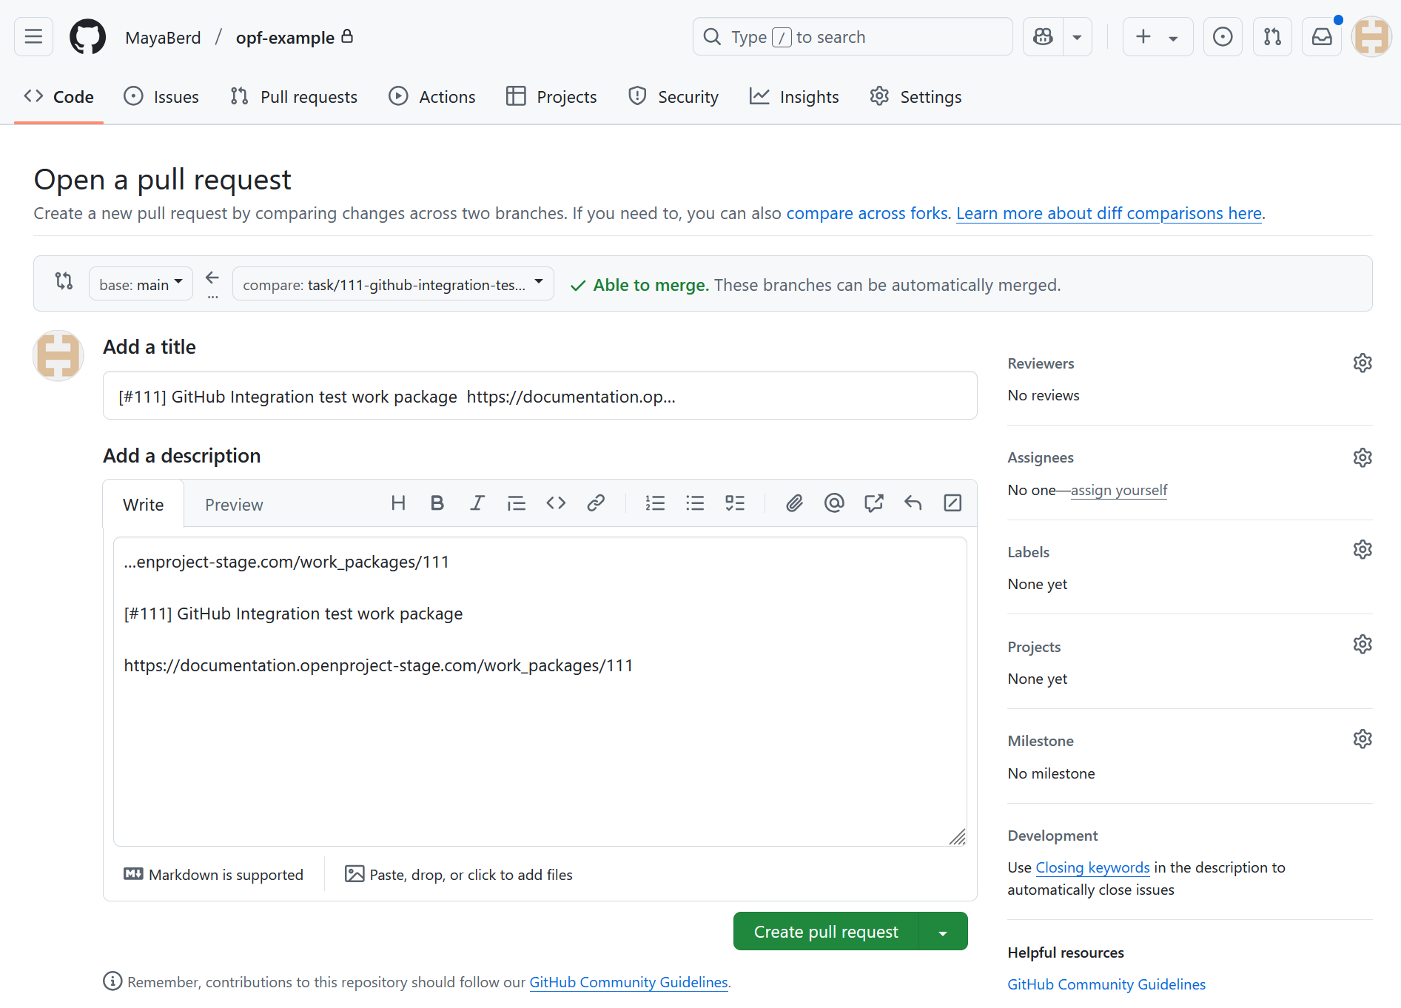This screenshot has width=1401, height=1008.
Task: Insert inline code formatting
Action: [x=556, y=503]
